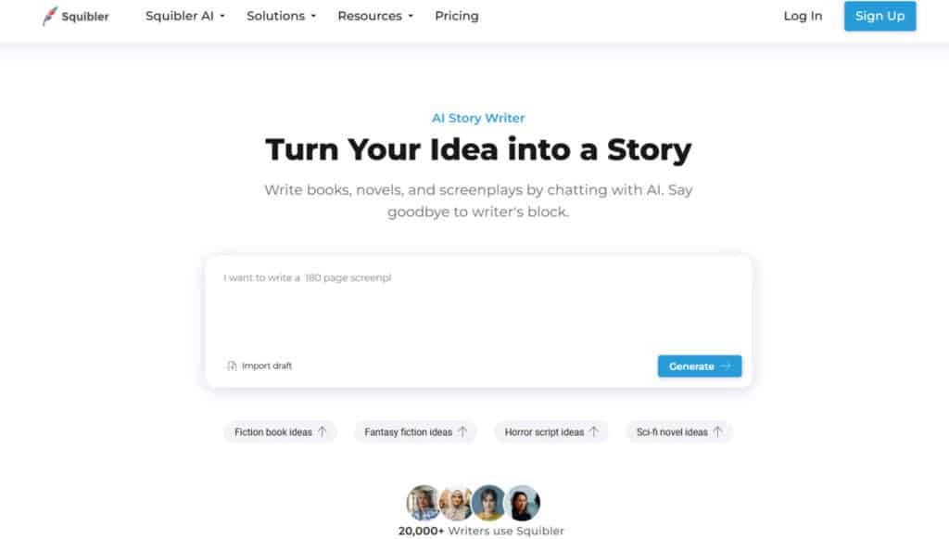Click the up arrow beside Fantasy fiction ideas
Screen dimensions: 949x539
(462, 431)
